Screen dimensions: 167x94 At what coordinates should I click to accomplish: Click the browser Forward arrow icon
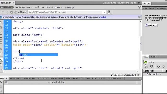point(7,12)
